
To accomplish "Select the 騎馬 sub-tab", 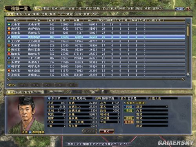I will (53, 14).
